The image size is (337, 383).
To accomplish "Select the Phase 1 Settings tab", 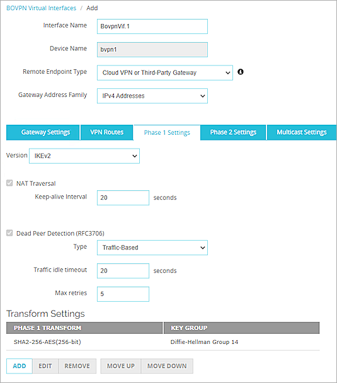I will point(167,133).
